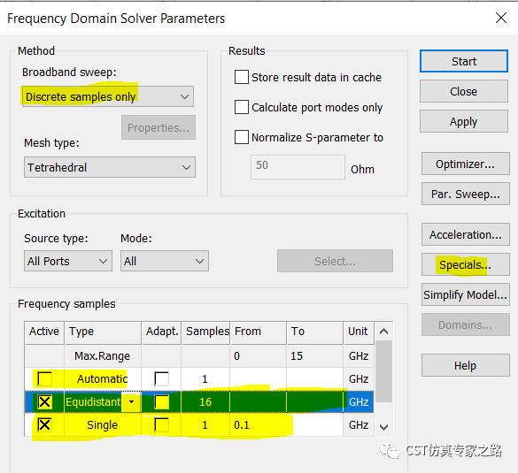Click the Par. Sweep... button
Image resolution: width=518 pixels, height=473 pixels.
(x=466, y=194)
